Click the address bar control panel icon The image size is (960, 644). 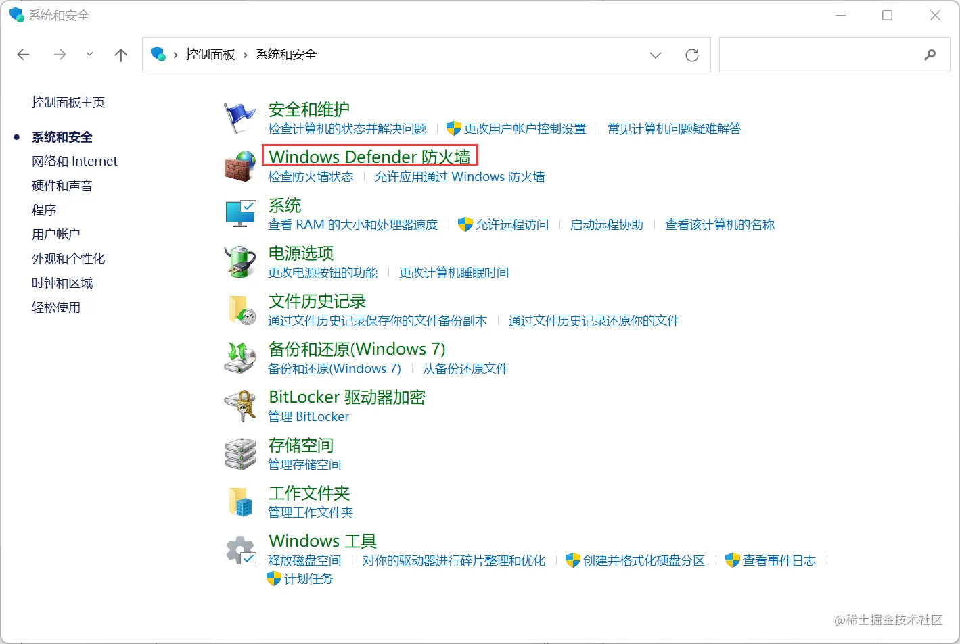158,54
